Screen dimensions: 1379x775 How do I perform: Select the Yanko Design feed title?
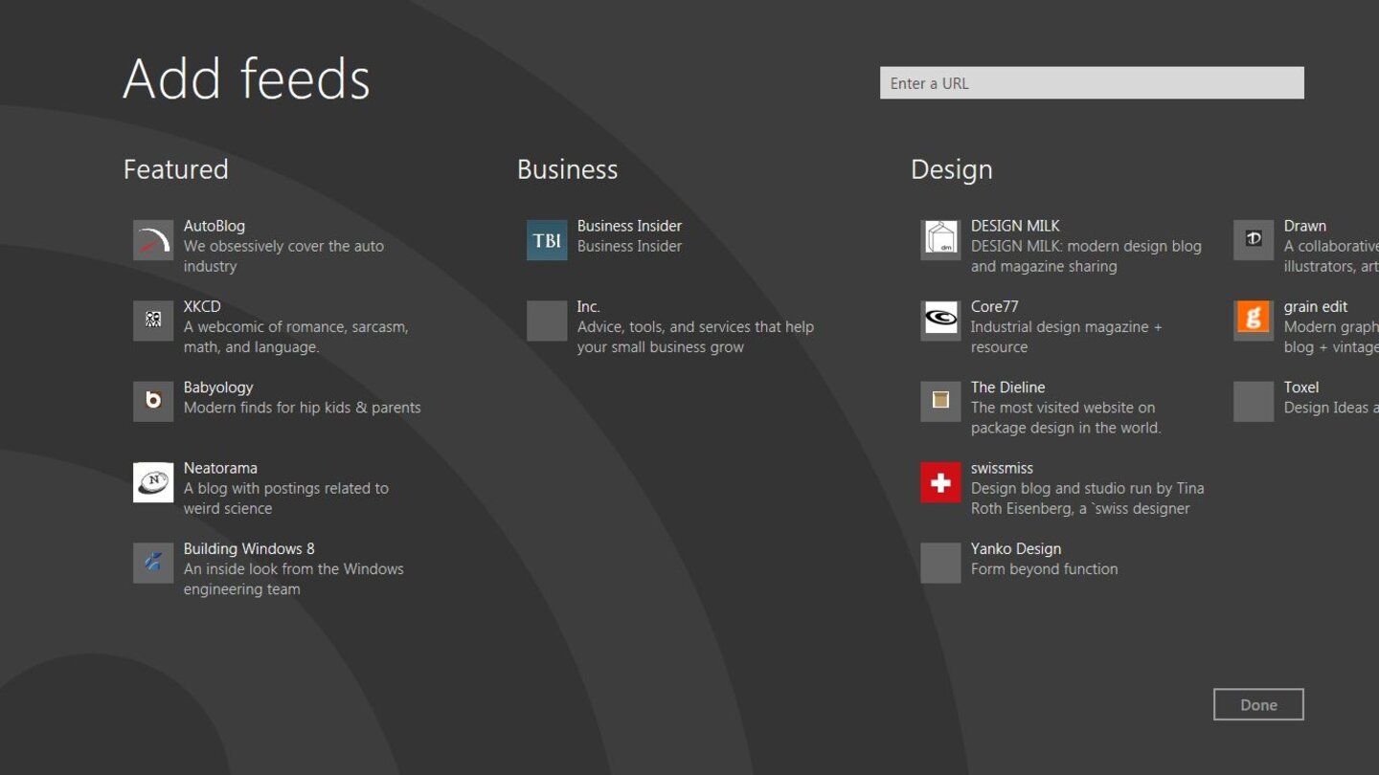click(x=1016, y=548)
